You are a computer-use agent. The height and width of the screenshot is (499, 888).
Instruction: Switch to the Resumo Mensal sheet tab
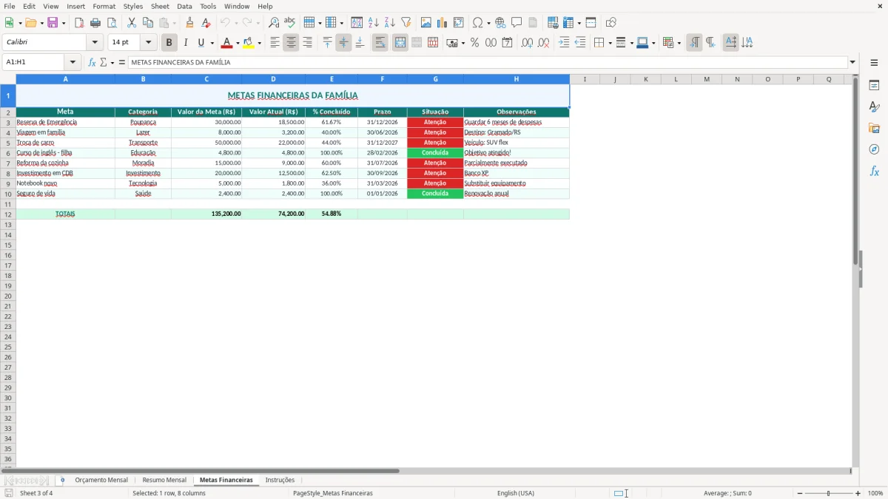pyautogui.click(x=164, y=480)
